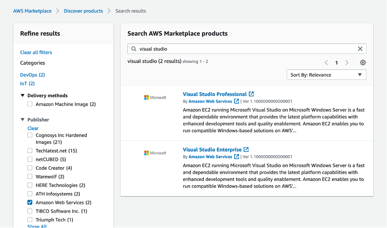Collapse the Publisher filter section
The width and height of the screenshot is (387, 228).
click(x=23, y=120)
